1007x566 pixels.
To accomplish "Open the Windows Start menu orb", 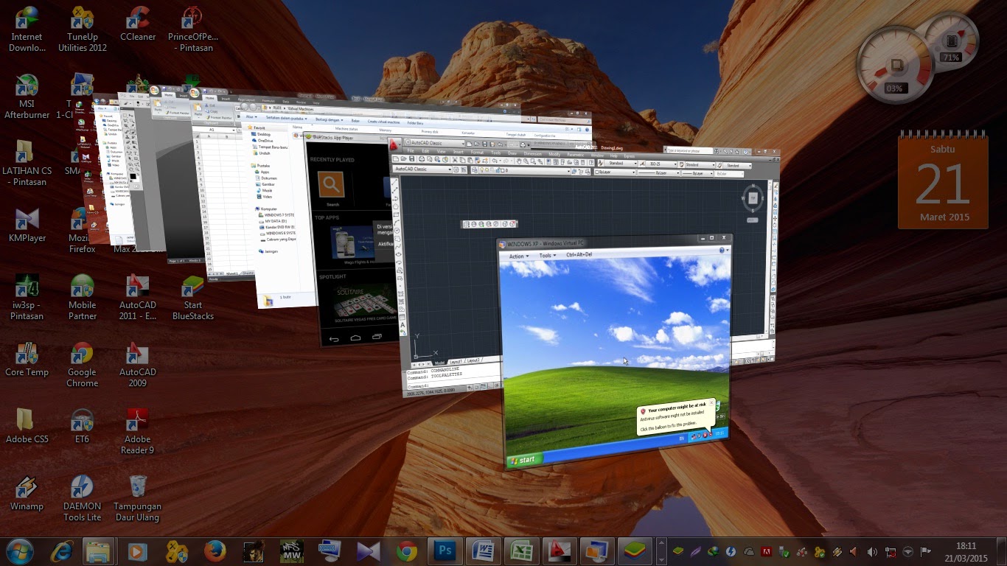I will point(19,551).
